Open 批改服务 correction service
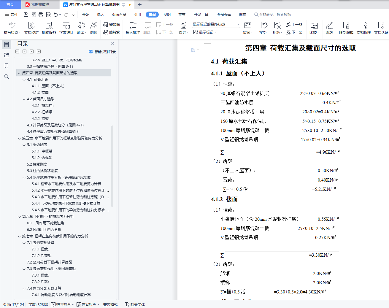This screenshot has height=308, width=389. [49, 28]
